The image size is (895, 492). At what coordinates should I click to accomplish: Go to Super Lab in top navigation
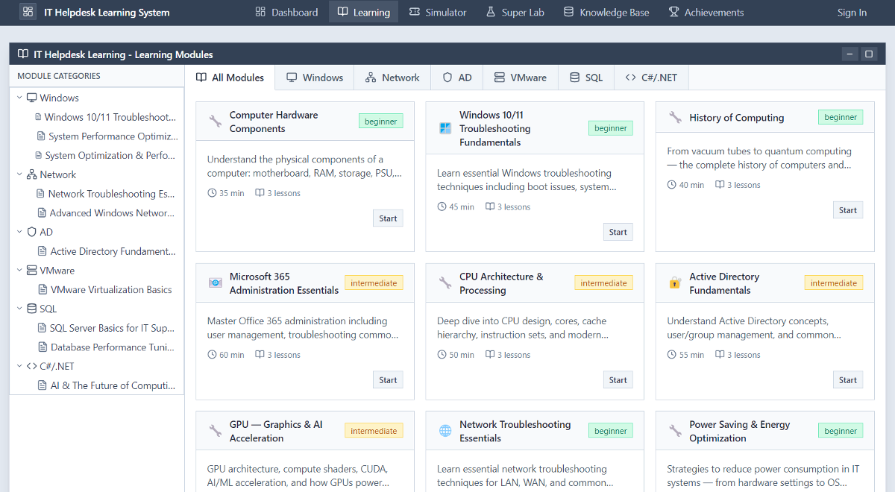point(515,12)
